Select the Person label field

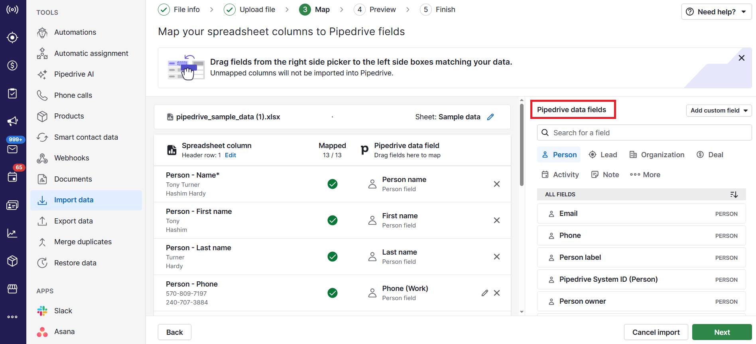click(642, 258)
